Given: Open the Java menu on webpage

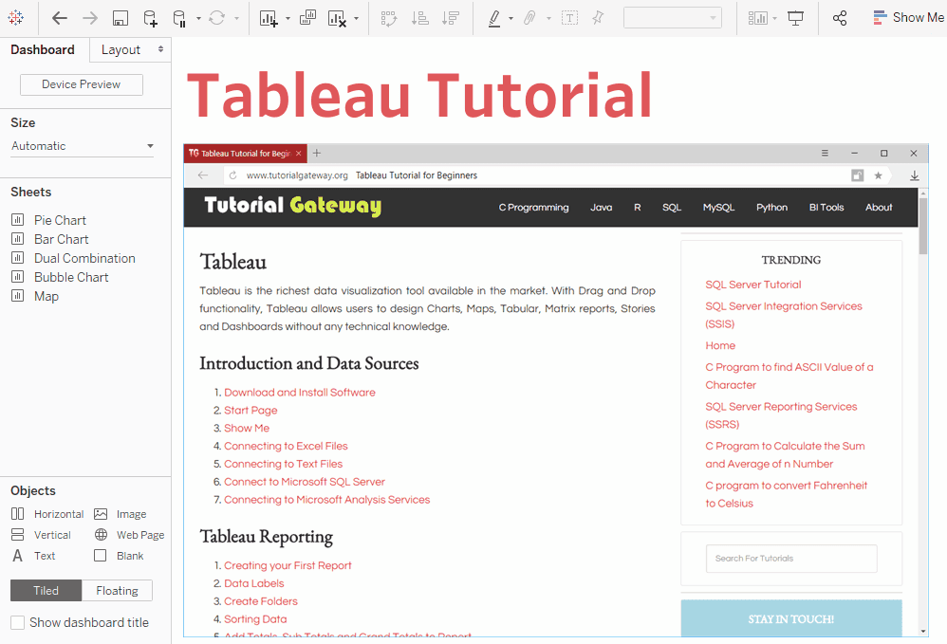Looking at the screenshot, I should tap(601, 207).
